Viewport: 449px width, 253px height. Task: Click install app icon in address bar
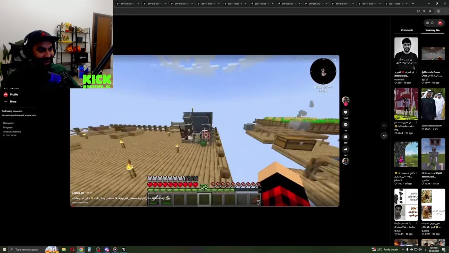pos(418,11)
